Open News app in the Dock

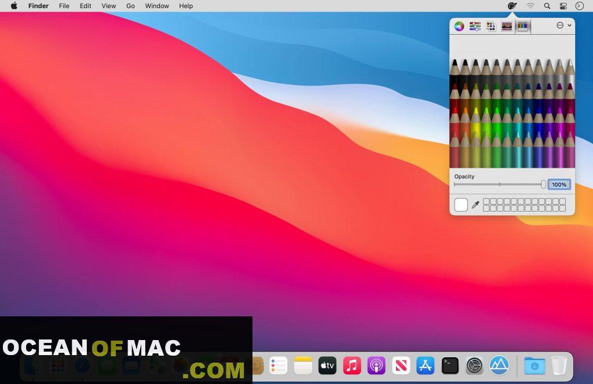tap(401, 365)
